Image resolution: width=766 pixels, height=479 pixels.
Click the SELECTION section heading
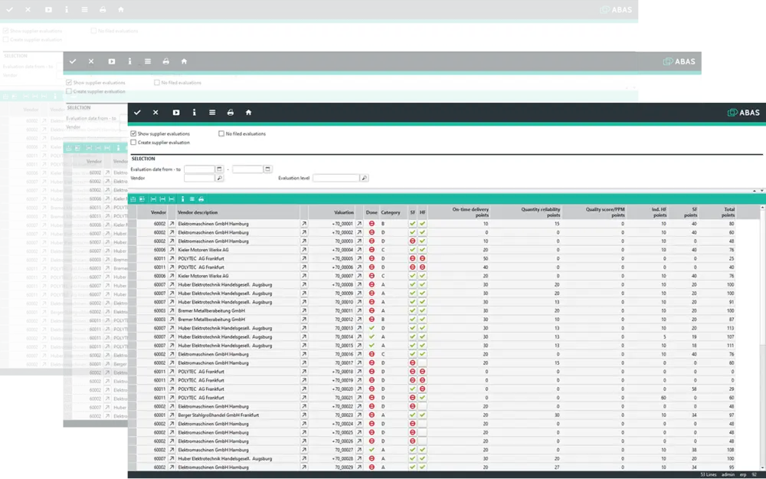point(143,159)
